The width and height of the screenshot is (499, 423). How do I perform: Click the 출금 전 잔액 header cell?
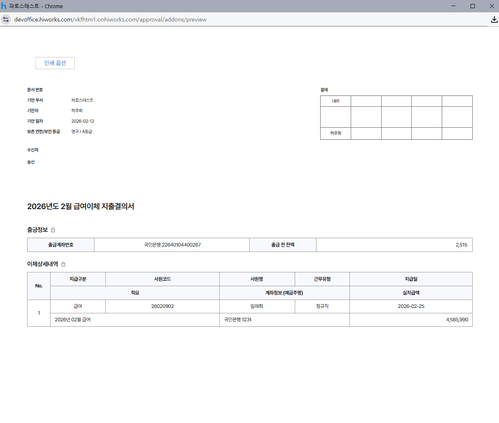pyautogui.click(x=283, y=245)
